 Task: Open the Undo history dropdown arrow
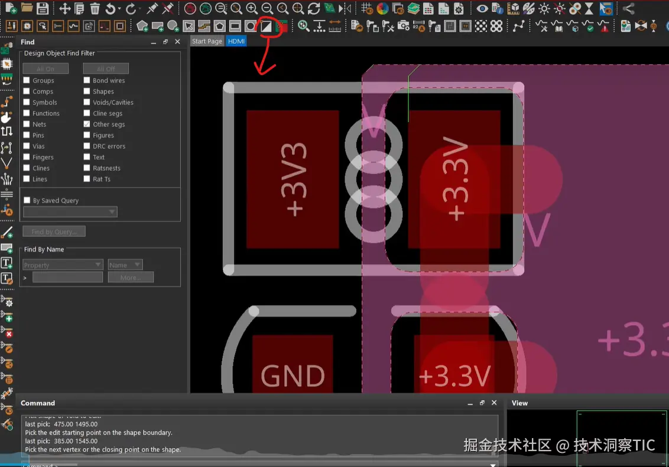point(119,8)
